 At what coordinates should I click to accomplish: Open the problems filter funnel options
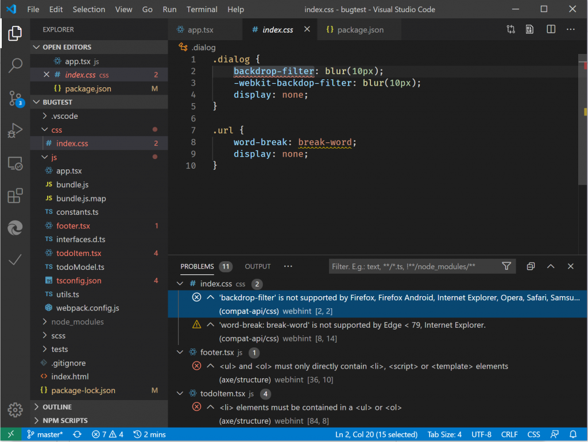(x=506, y=266)
